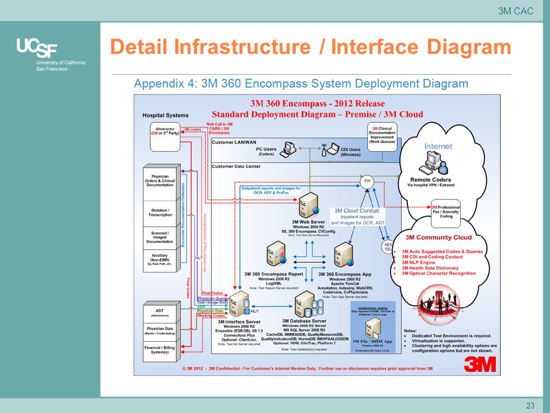The image size is (550, 413).
Task: Click the 'CDI Users (Wireless)' text label
Action: pos(351,151)
